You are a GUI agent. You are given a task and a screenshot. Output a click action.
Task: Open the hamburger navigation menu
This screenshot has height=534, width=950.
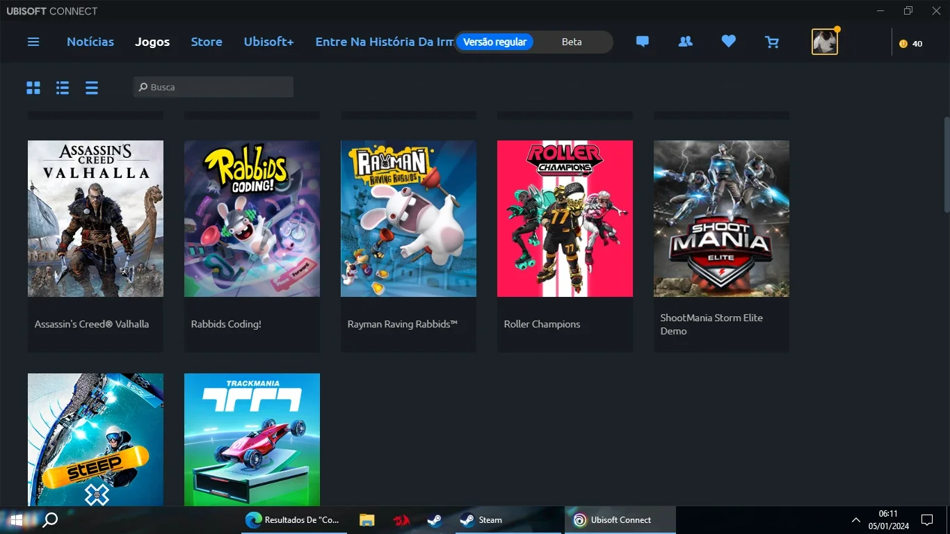click(33, 42)
